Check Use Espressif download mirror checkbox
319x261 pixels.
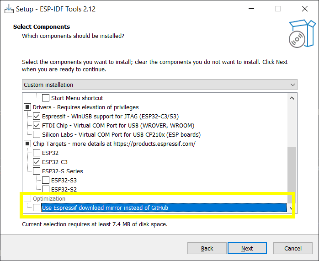37,208
